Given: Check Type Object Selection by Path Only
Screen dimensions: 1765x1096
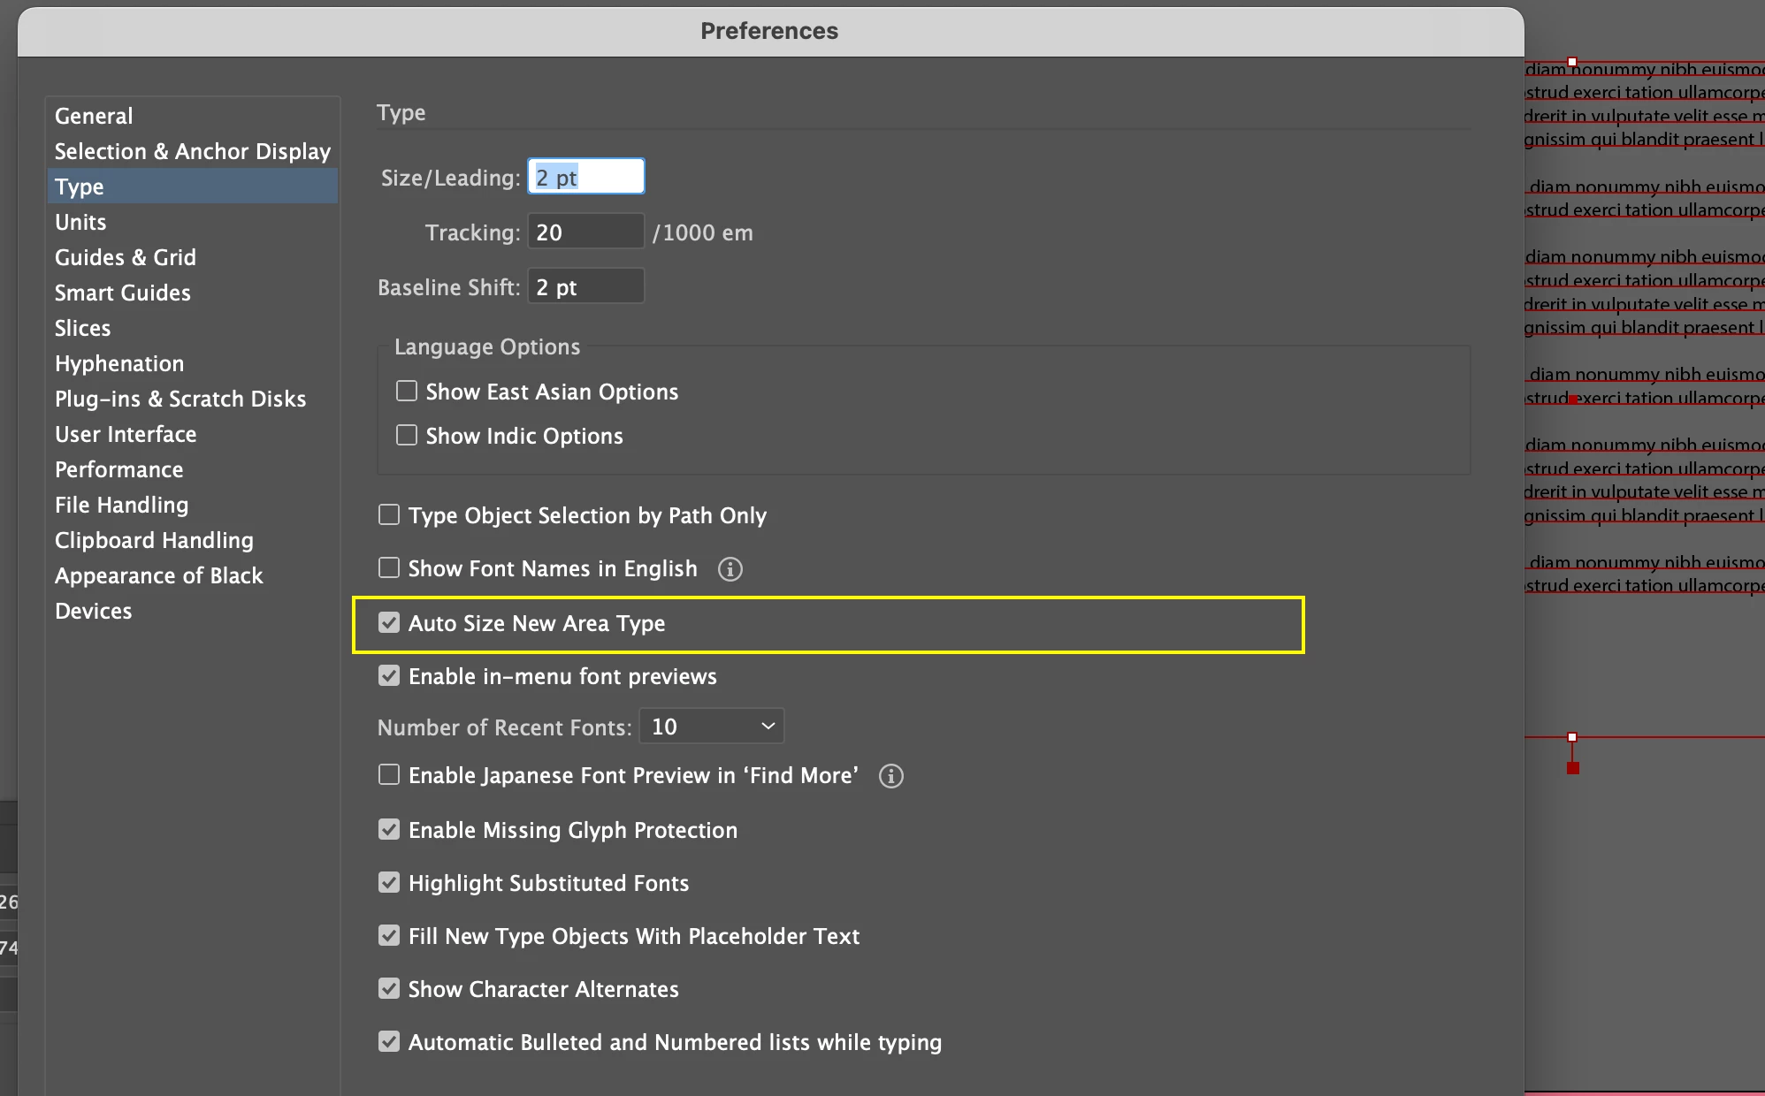Looking at the screenshot, I should click(389, 515).
